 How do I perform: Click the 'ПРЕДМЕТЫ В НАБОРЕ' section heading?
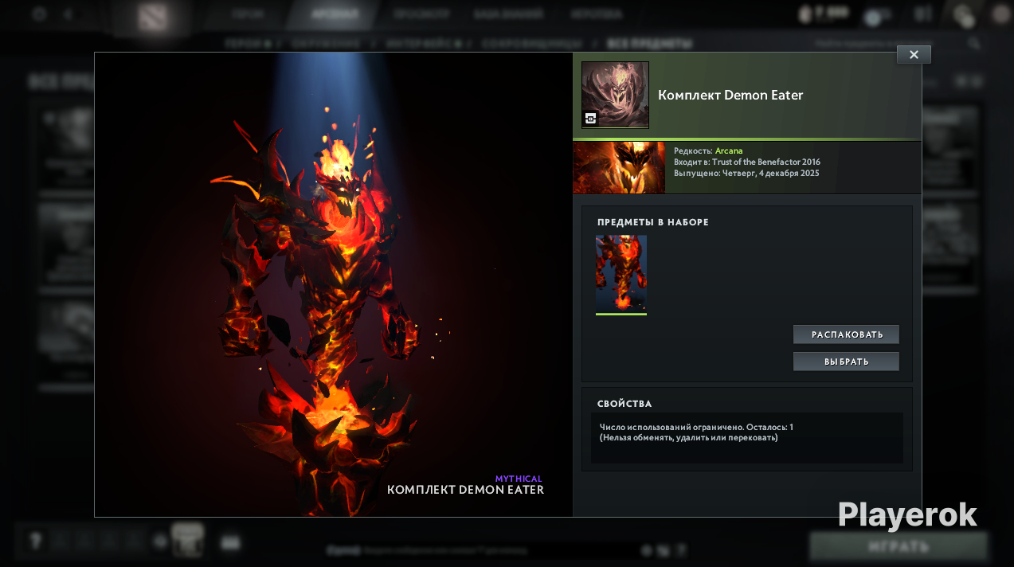653,222
